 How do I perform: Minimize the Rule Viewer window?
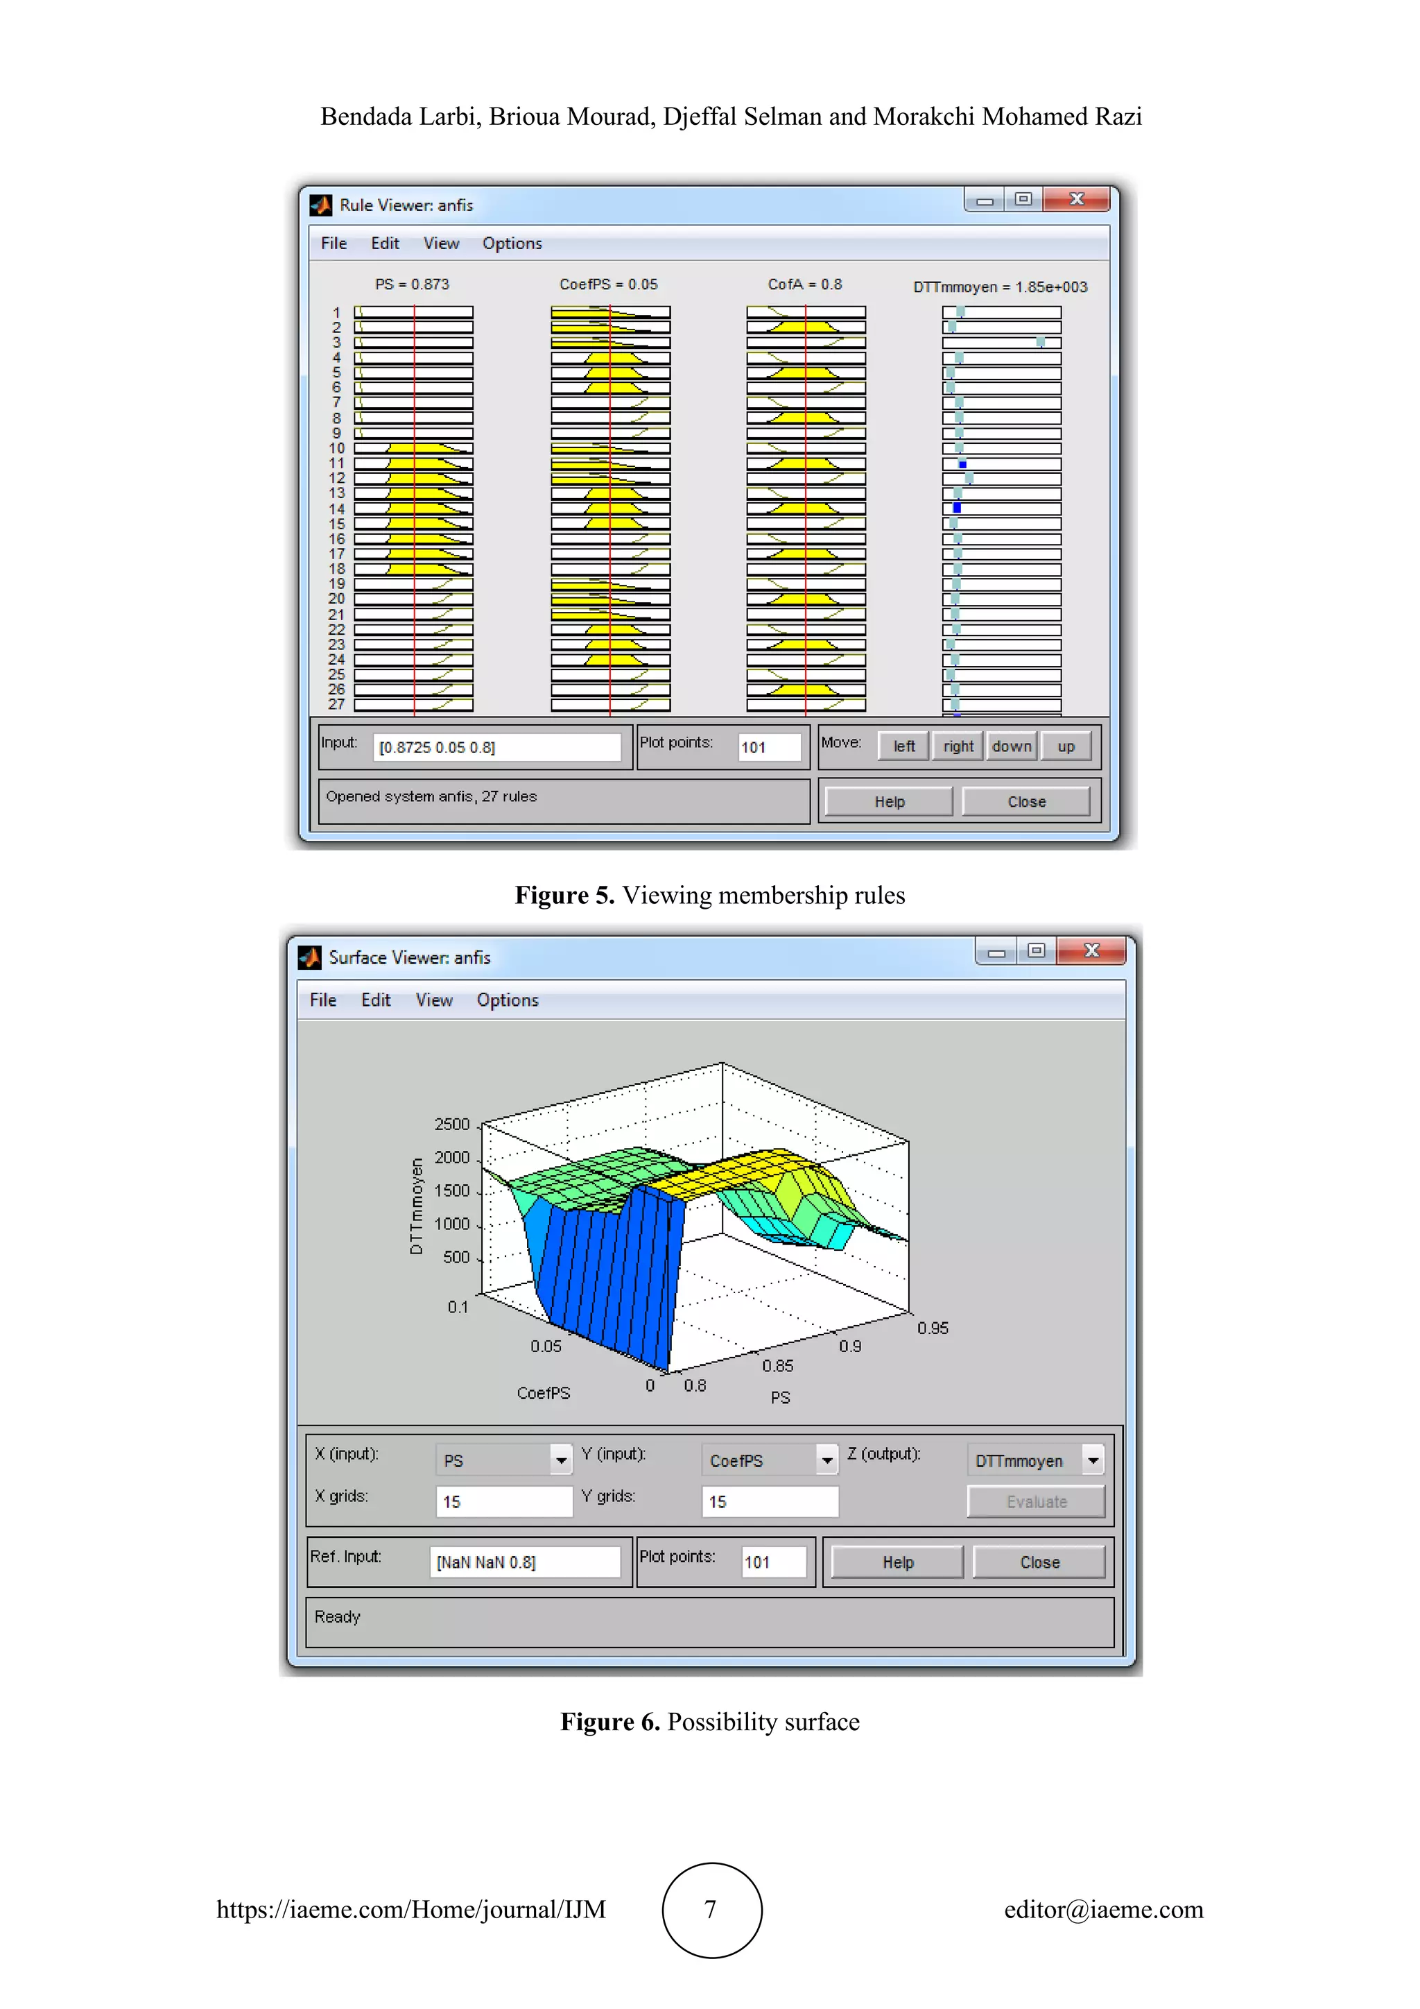(985, 200)
